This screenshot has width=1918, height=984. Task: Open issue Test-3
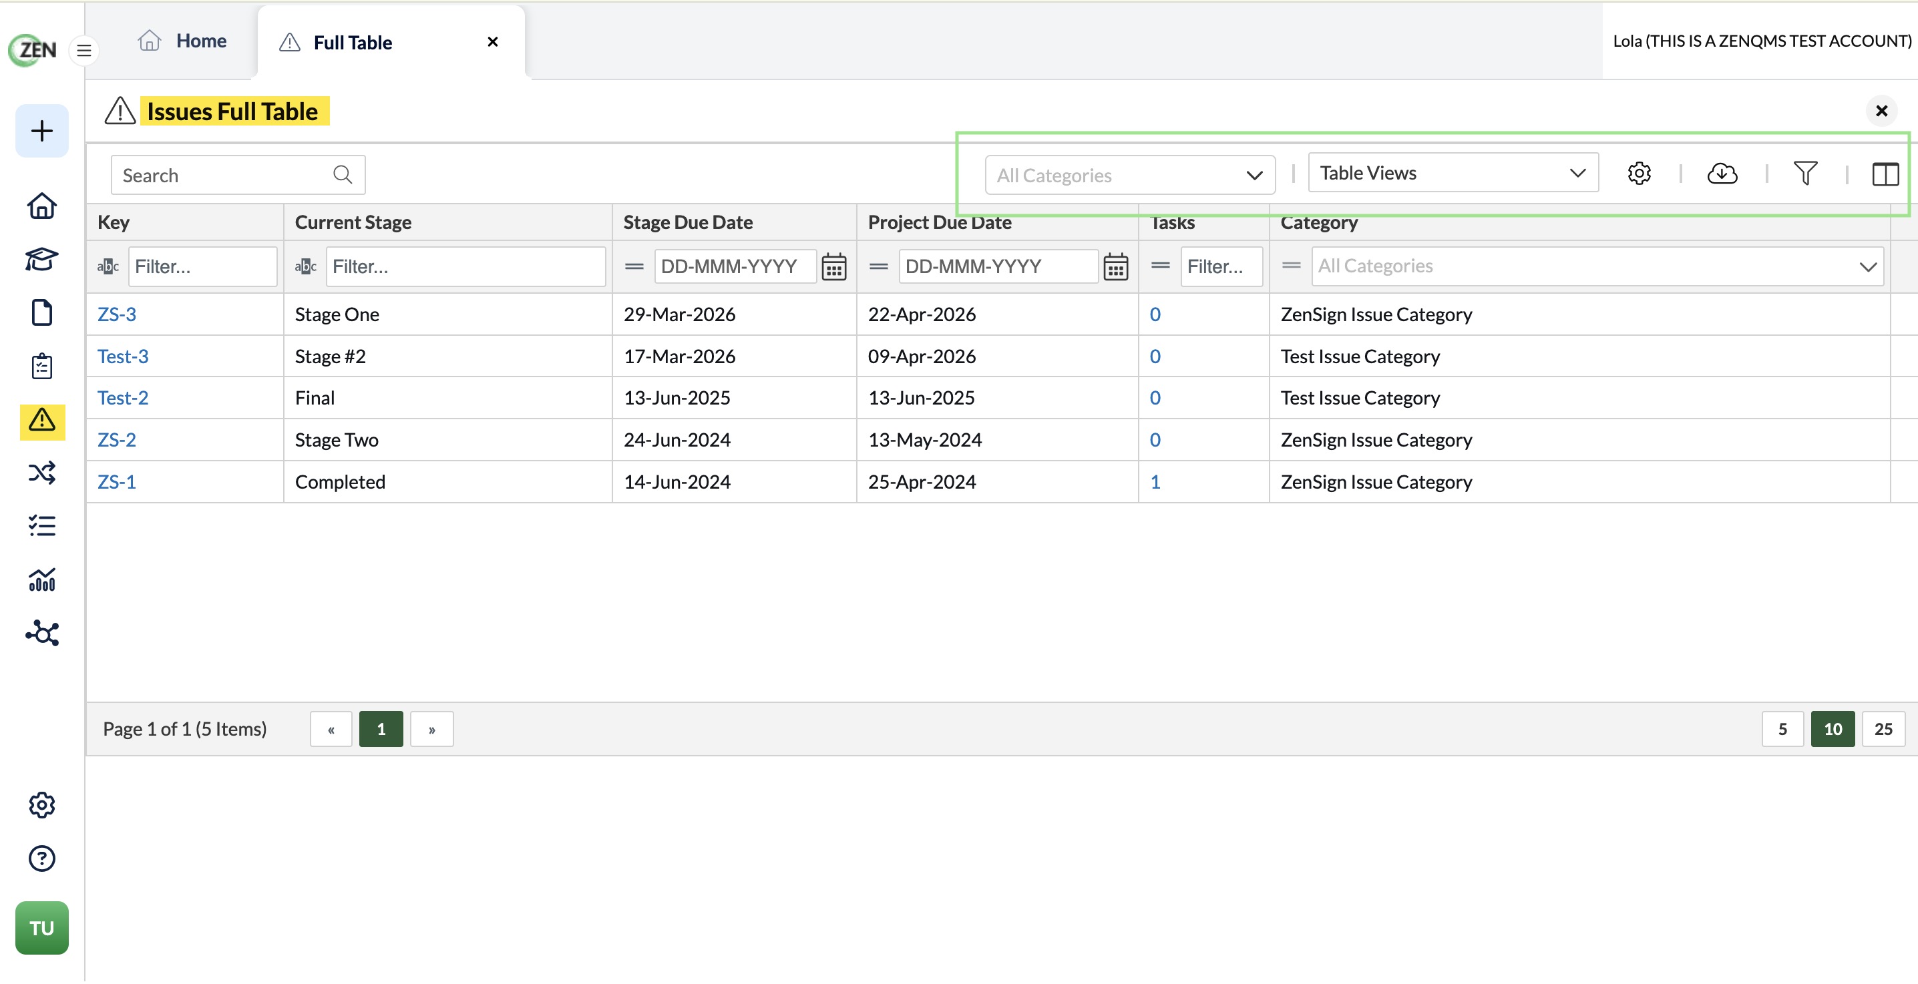click(x=123, y=356)
